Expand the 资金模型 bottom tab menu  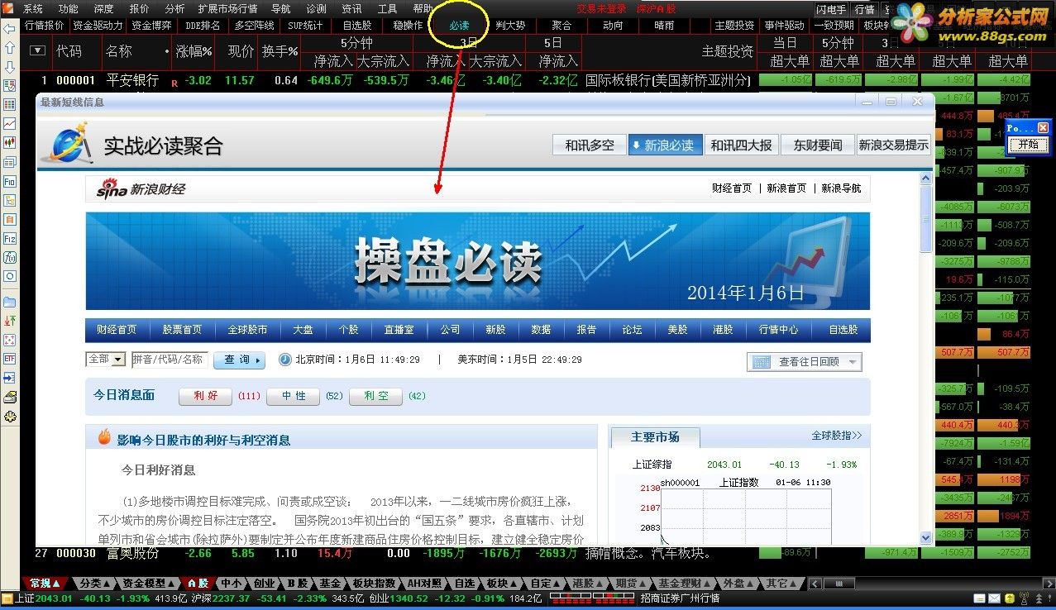click(149, 584)
